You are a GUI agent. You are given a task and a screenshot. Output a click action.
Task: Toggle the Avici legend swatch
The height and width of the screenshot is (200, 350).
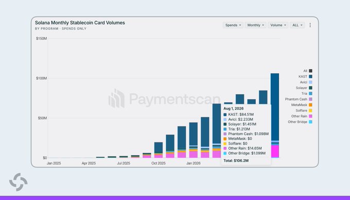[x=310, y=82]
